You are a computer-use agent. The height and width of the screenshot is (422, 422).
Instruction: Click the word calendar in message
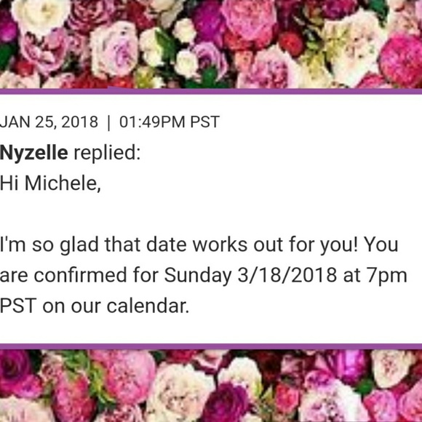[148, 306]
